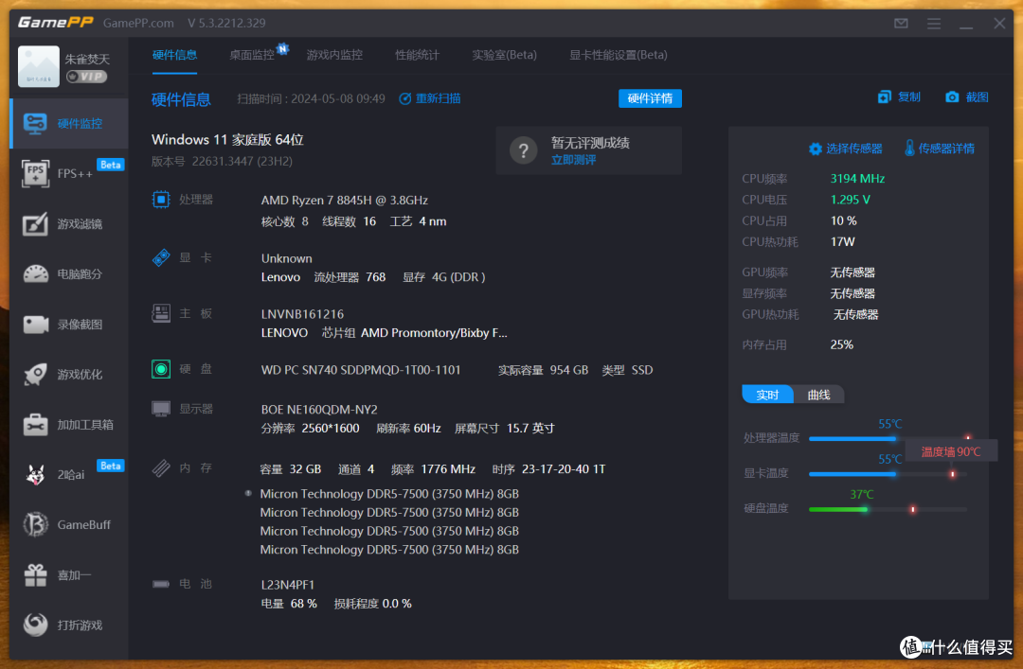
Task: Switch to 曲线 curve temperature view
Action: coord(818,395)
